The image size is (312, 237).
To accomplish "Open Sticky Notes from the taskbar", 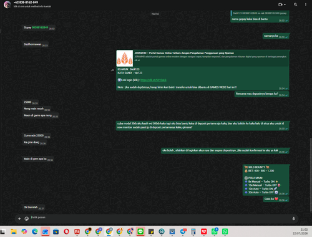I will (x=151, y=231).
